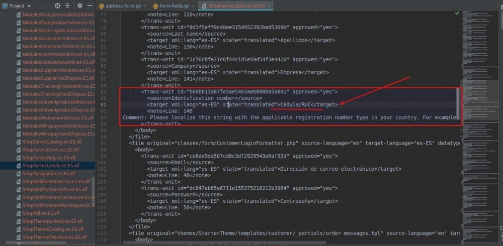Select ShopNotificationsInfo.es-ES.xlf file
503x246 pixels.
tap(55, 189)
